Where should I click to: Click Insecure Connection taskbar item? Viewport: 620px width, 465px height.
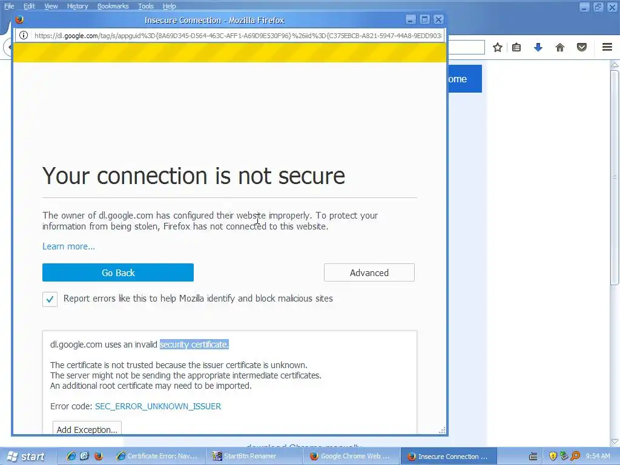(x=449, y=456)
